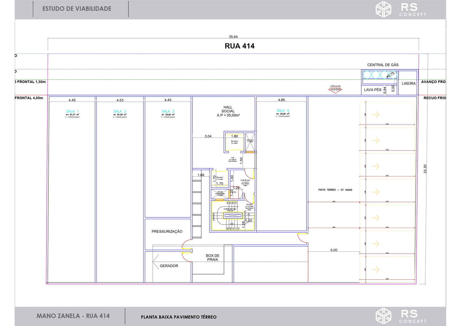Select the SALA 2 room label
The width and height of the screenshot is (461, 326).
pos(120,111)
